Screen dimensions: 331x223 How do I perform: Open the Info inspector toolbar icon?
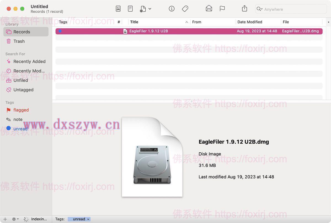(172, 9)
